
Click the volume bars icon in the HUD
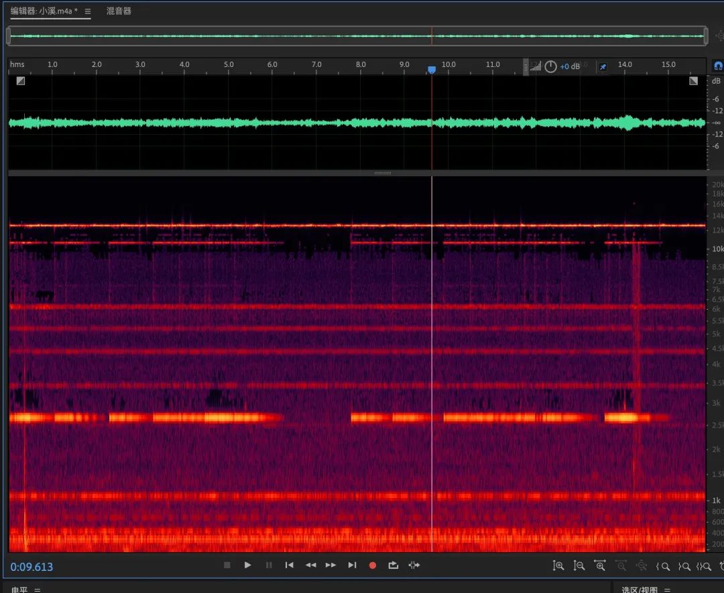pyautogui.click(x=536, y=66)
